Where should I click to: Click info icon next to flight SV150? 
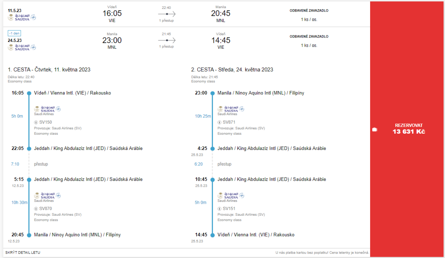(36, 123)
